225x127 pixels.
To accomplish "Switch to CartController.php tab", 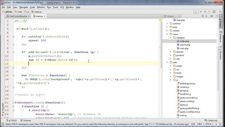I will pos(18,16).
